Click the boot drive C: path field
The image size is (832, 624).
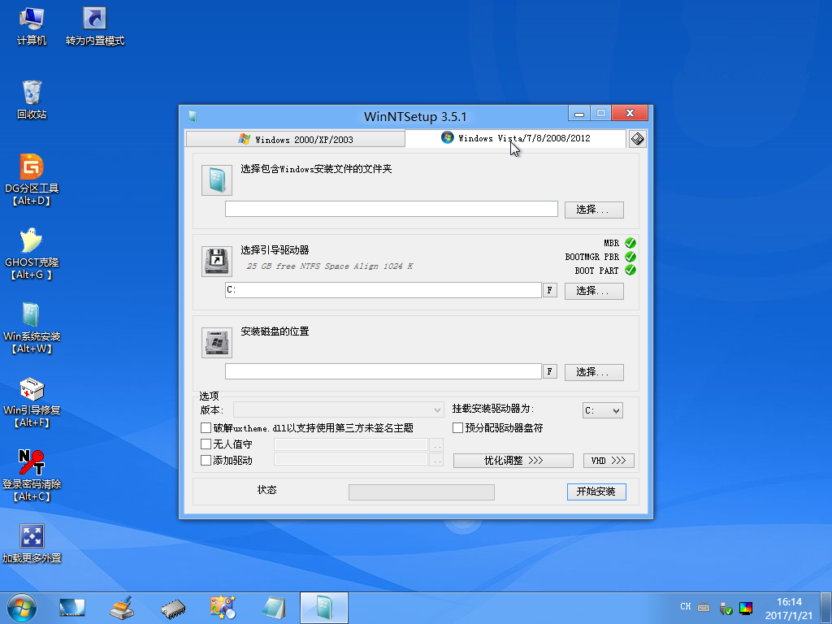(383, 290)
